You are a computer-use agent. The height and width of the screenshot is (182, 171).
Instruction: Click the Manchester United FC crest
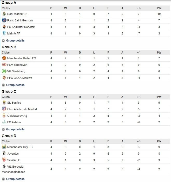[4, 58]
